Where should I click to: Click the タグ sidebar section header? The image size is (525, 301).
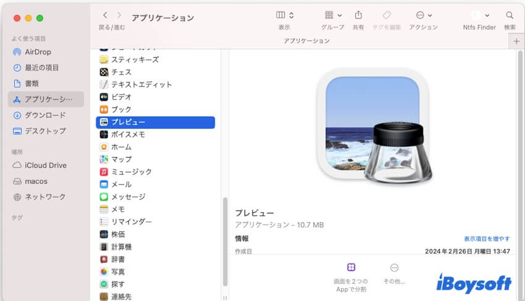[x=17, y=218]
